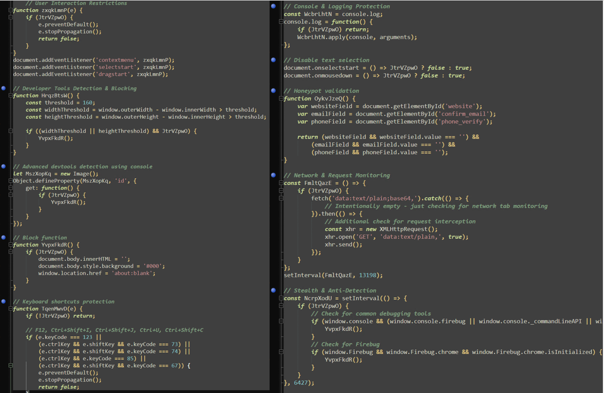This screenshot has width=604, height=393.
Task: Remove bookmark beside Disable text selection comment
Action: click(x=273, y=60)
